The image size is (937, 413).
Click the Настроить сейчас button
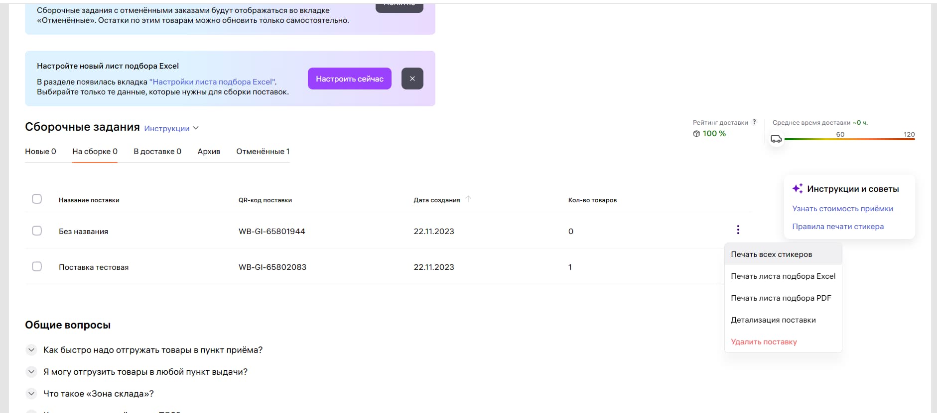[350, 79]
